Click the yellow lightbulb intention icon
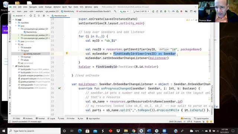Image resolution: width=238 pixels, height=134 pixels. coord(67,53)
